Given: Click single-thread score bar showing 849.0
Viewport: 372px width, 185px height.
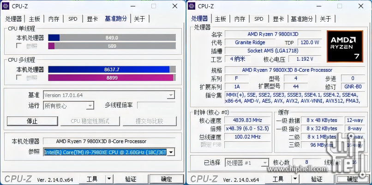Looking at the screenshot, I should click(x=112, y=38).
